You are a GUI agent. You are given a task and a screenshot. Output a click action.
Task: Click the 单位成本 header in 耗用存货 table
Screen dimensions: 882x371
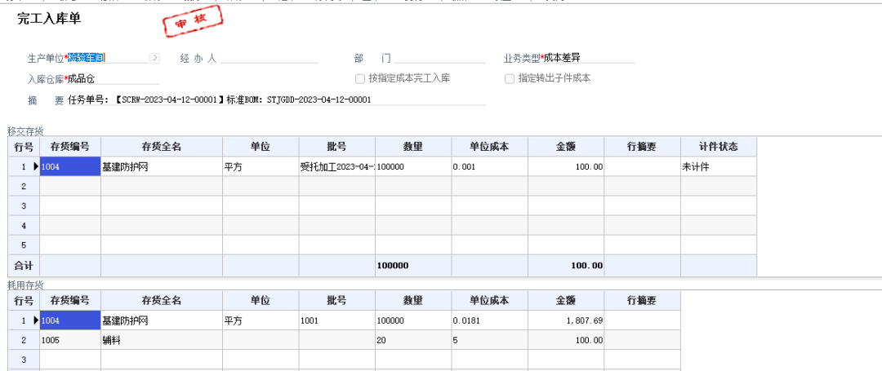489,301
